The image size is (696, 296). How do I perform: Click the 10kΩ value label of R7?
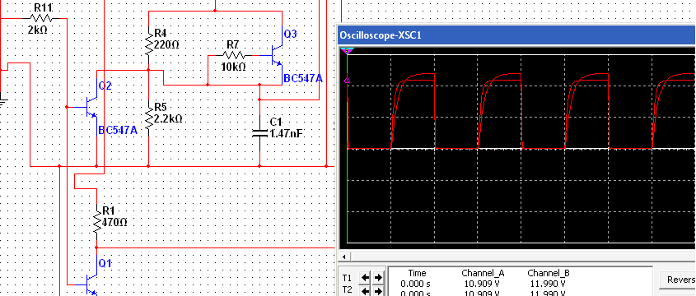[233, 67]
